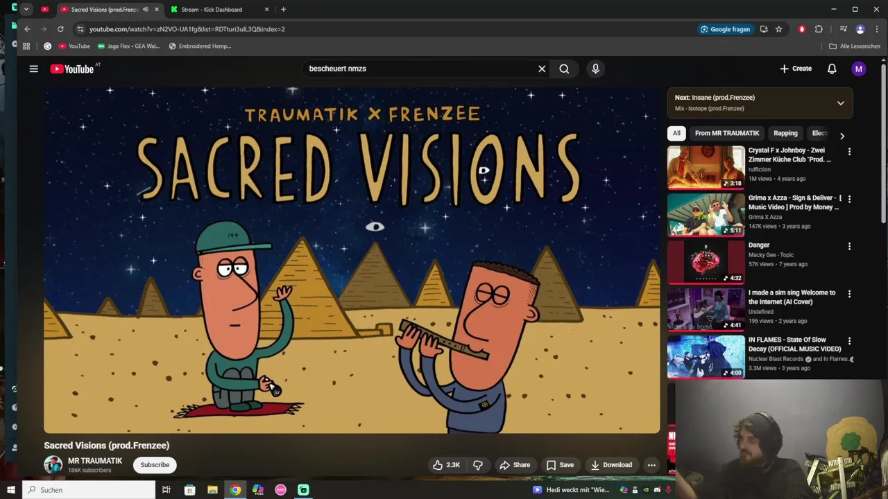This screenshot has width=888, height=499.
Task: Open the YouTube guide hamburger menu
Action: coord(33,69)
